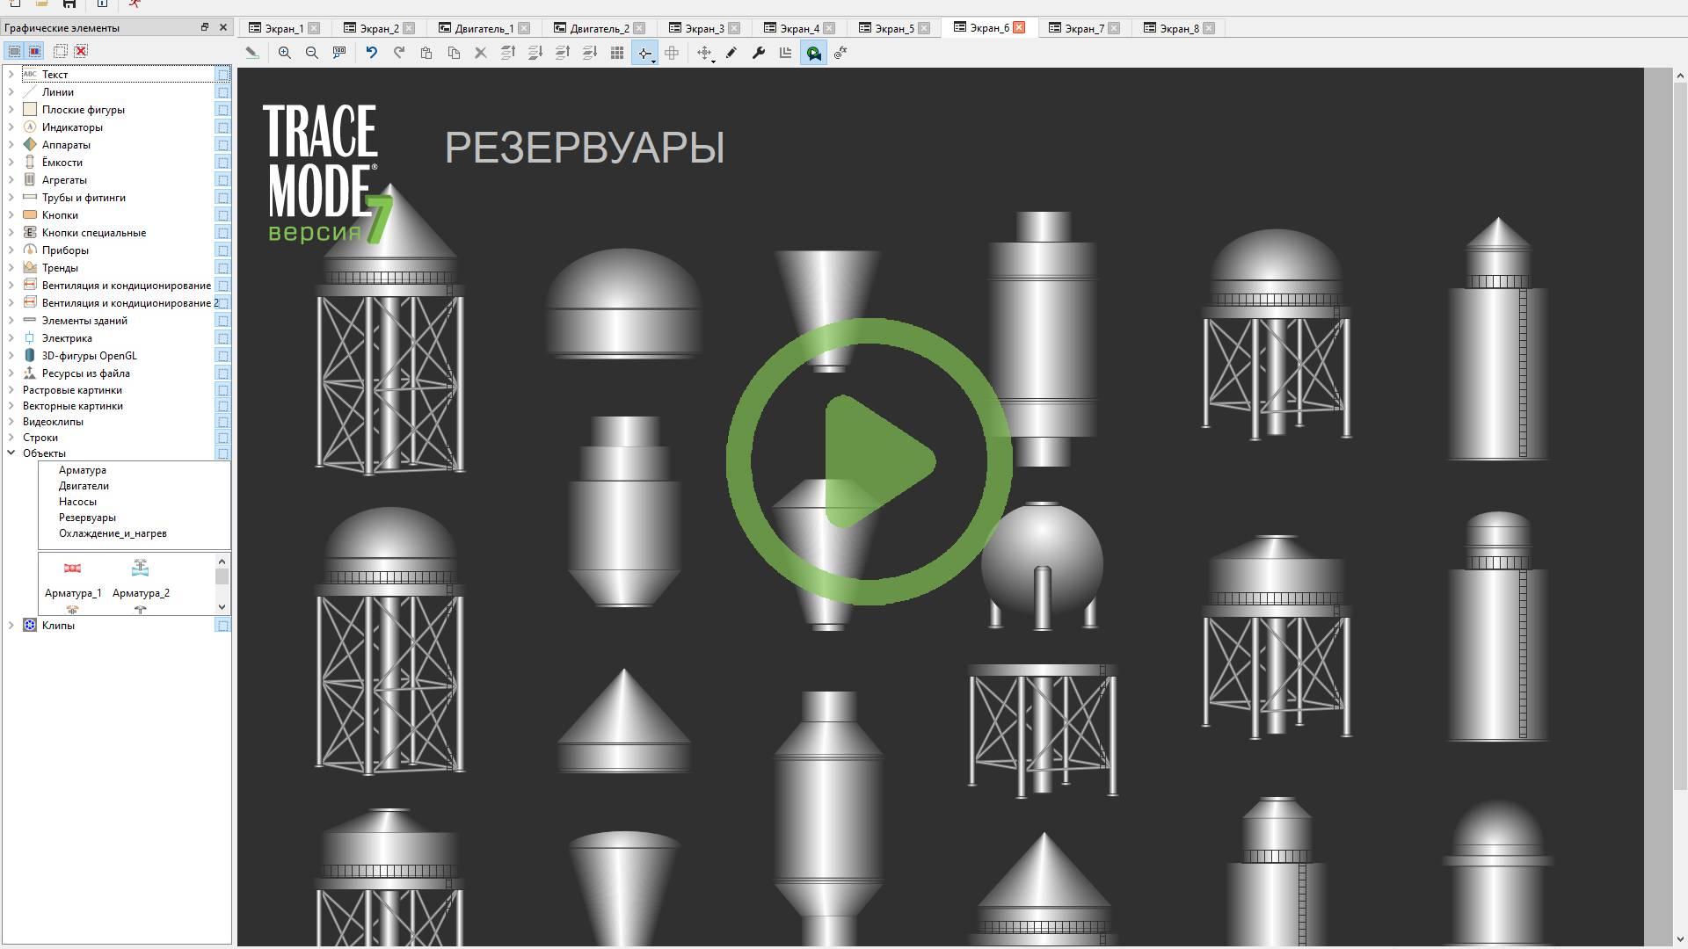Expand the Индикаторы tree group
This screenshot has width=1688, height=949.
[11, 127]
